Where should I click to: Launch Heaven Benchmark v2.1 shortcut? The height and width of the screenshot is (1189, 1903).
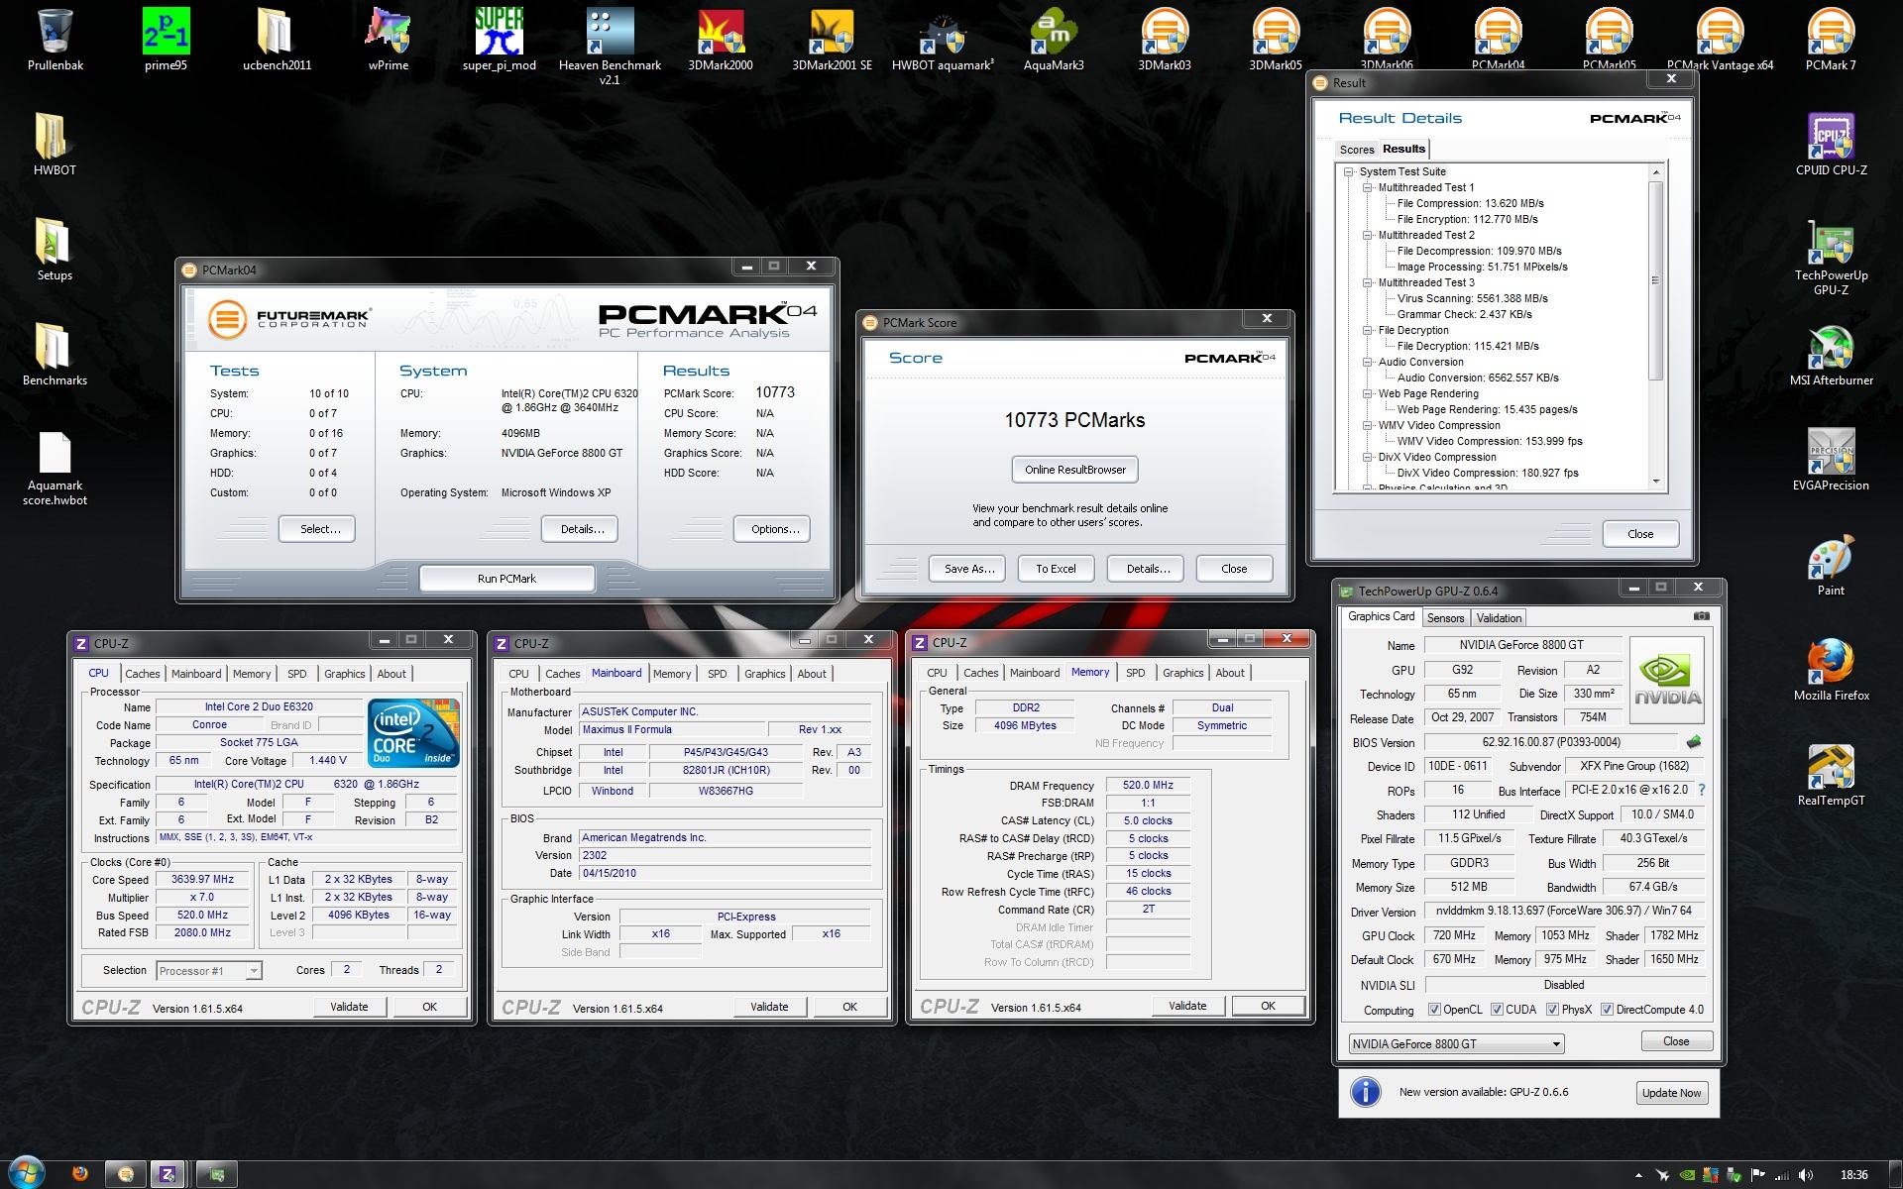610,47
